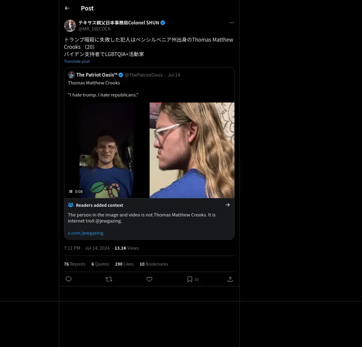The image size is (362, 347).
Task: Click Translate post link
Action: pos(77,61)
